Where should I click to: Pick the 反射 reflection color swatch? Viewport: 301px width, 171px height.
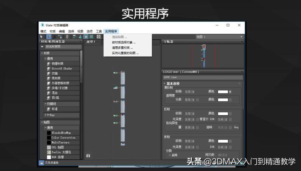[x=223, y=113]
